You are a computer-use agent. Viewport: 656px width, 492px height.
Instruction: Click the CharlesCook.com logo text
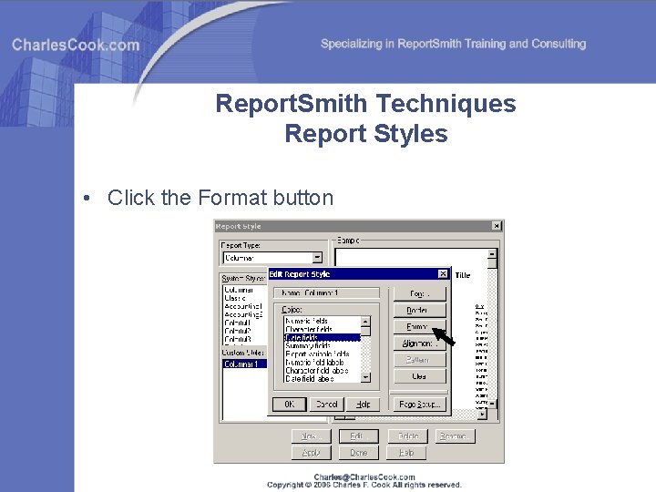click(76, 45)
